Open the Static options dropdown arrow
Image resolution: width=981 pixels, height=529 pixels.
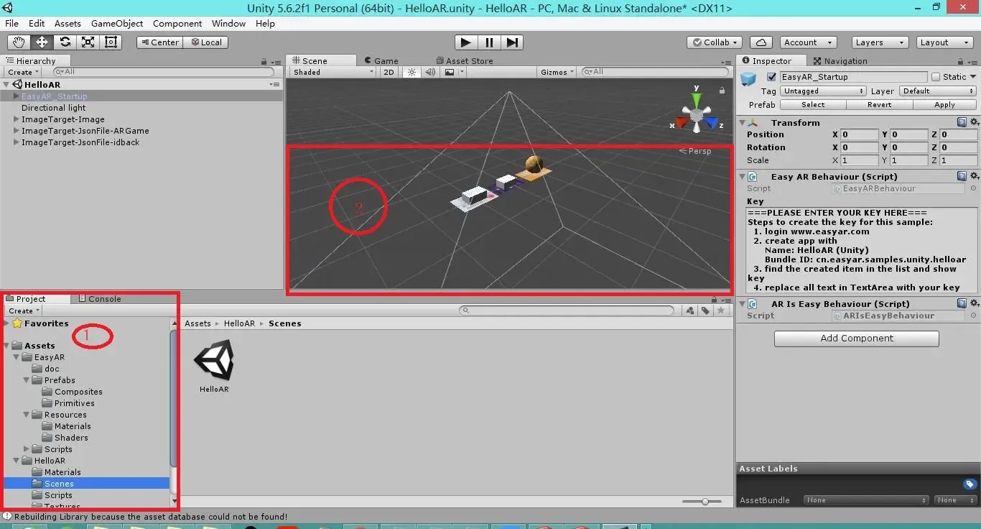[973, 77]
